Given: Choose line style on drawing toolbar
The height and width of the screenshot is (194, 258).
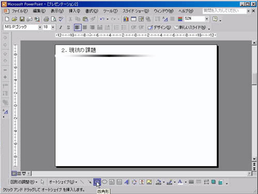Looking at the screenshot, I should [x=191, y=182].
